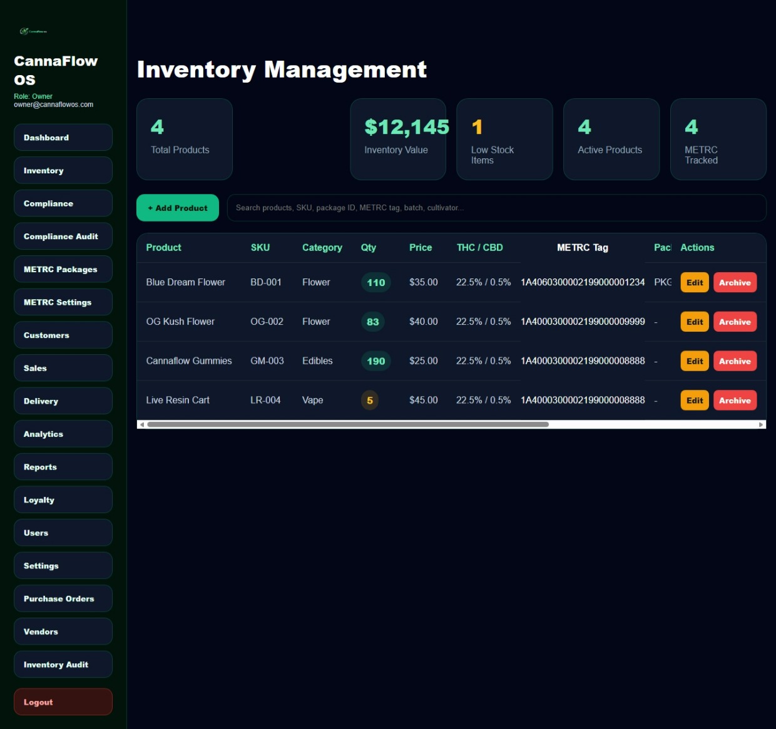Go to Users management
The image size is (776, 729).
(63, 533)
